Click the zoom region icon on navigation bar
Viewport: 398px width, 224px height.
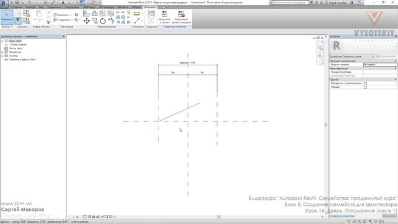(x=320, y=56)
